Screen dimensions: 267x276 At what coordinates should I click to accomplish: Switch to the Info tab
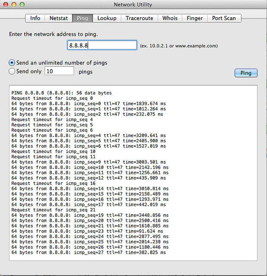(x=35, y=18)
